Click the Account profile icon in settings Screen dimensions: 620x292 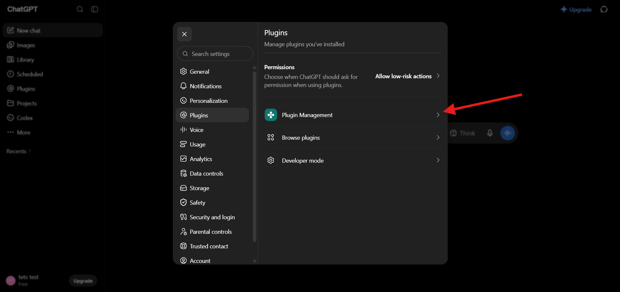coord(183,260)
